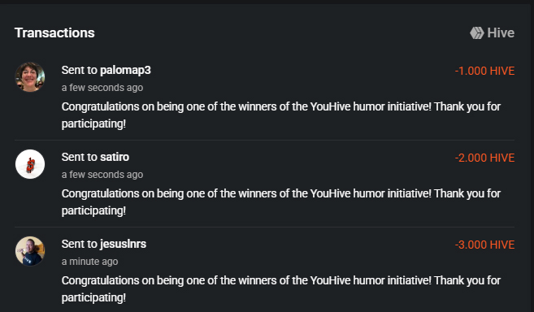The height and width of the screenshot is (312, 534).
Task: Click the timestamp under palomap3 transfer
Action: point(102,88)
